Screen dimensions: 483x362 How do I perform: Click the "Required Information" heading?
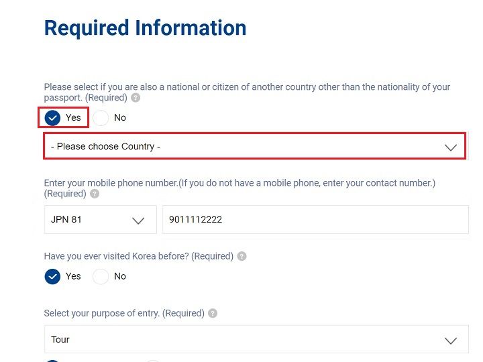point(145,28)
